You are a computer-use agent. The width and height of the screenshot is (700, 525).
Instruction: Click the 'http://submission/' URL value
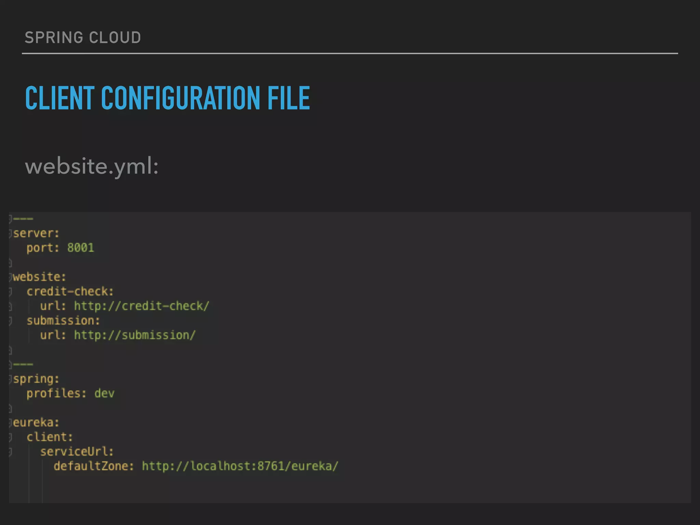pyautogui.click(x=135, y=335)
